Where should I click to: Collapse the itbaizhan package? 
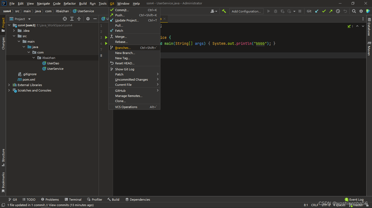(34, 58)
